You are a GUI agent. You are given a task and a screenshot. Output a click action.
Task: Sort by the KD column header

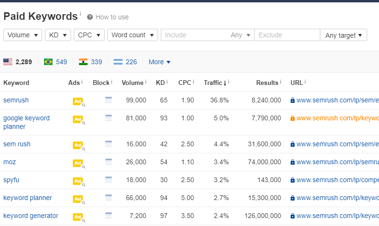[160, 83]
